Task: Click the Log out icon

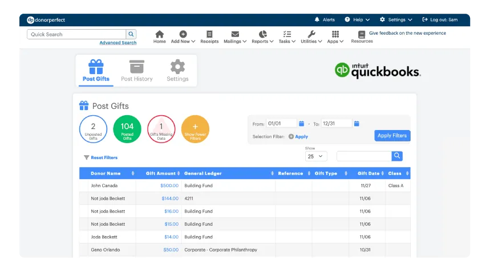Action: [425, 19]
